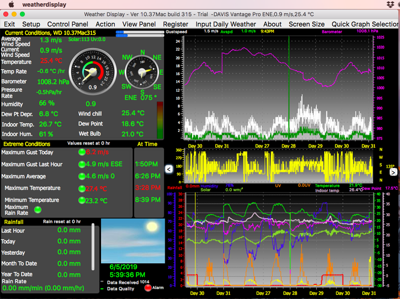Image resolution: width=400 pixels, height=299 pixels.
Task: Click the 6.2 m/s maximum gust value
Action: [x=97, y=152]
